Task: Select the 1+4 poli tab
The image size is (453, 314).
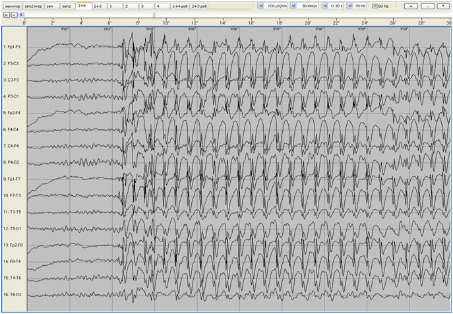Action: click(x=180, y=6)
